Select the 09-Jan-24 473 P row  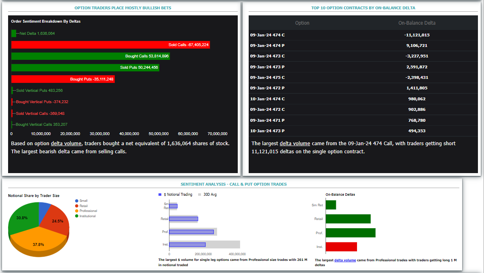point(363,67)
